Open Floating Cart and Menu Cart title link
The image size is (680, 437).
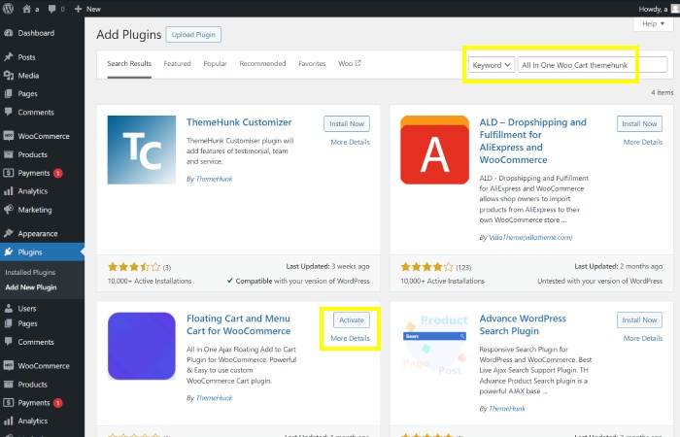click(239, 324)
